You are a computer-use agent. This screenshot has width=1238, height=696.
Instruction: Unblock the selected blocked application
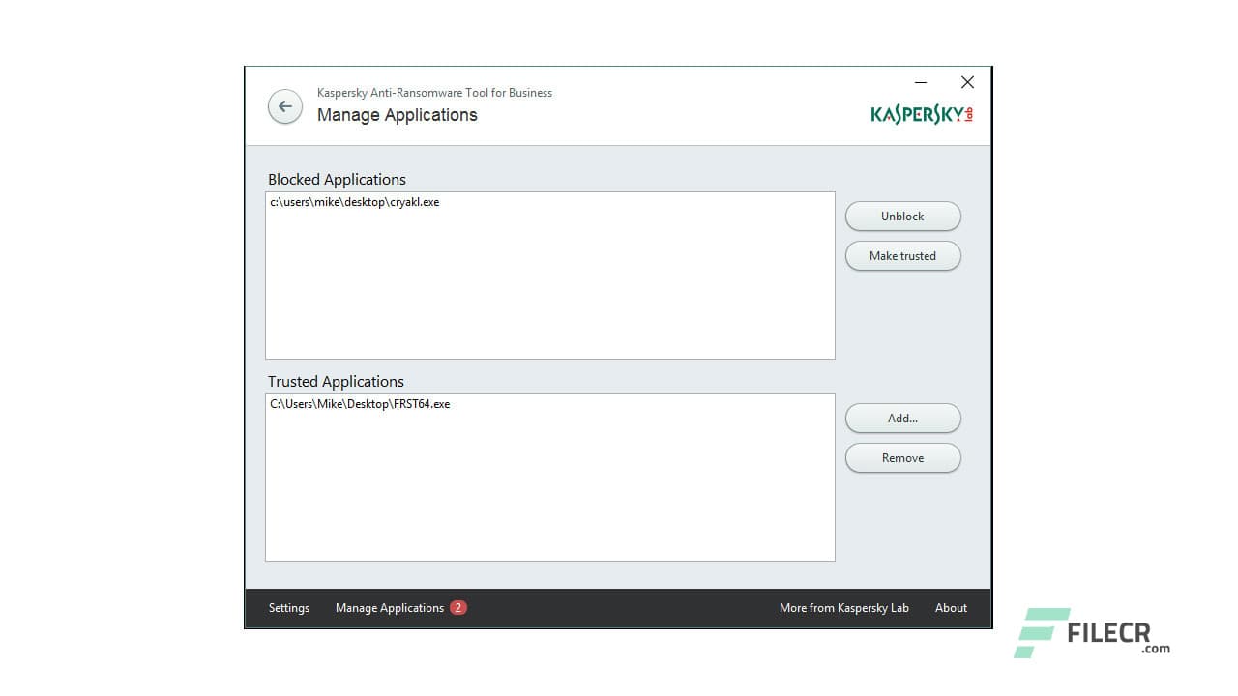click(x=902, y=216)
